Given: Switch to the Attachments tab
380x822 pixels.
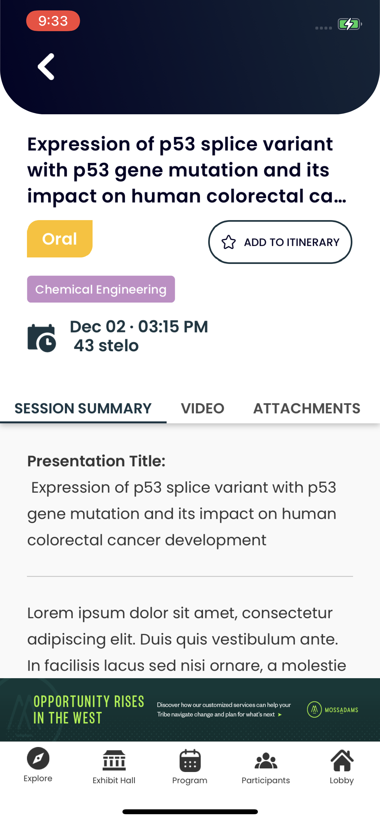Looking at the screenshot, I should pos(307,408).
